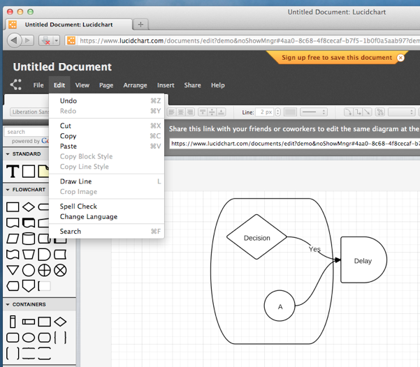This screenshot has width=420, height=367.
Task: Pick the Manual Operation trapezoid shape
Action: 29,255
